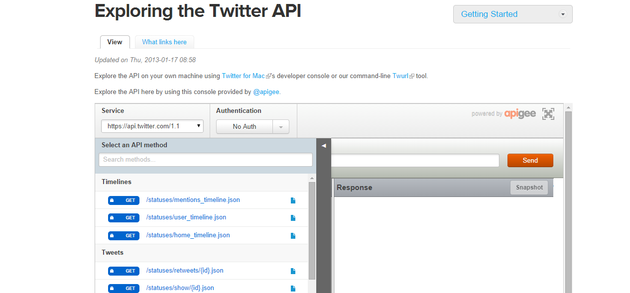Click the Timelines section header
Screen dimensions: 630x293
(202, 182)
